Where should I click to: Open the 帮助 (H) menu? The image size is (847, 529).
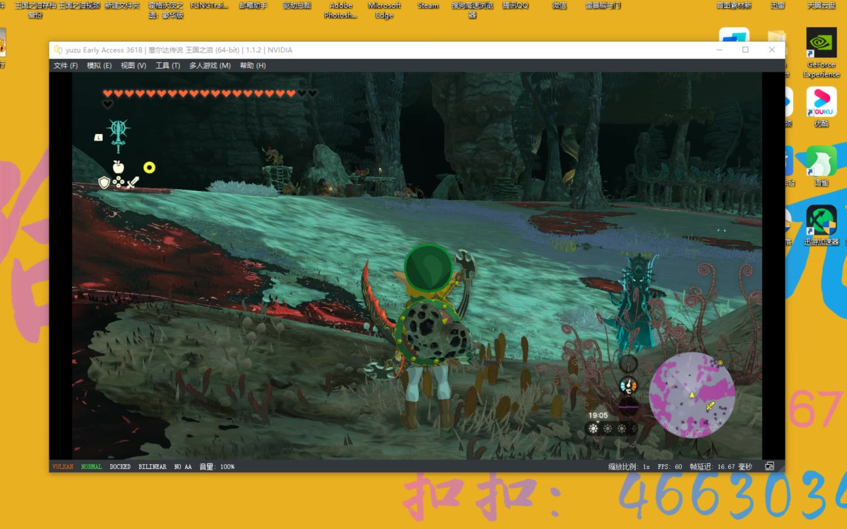coord(252,65)
